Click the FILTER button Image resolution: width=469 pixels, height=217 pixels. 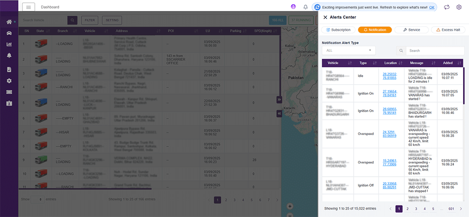(x=90, y=20)
